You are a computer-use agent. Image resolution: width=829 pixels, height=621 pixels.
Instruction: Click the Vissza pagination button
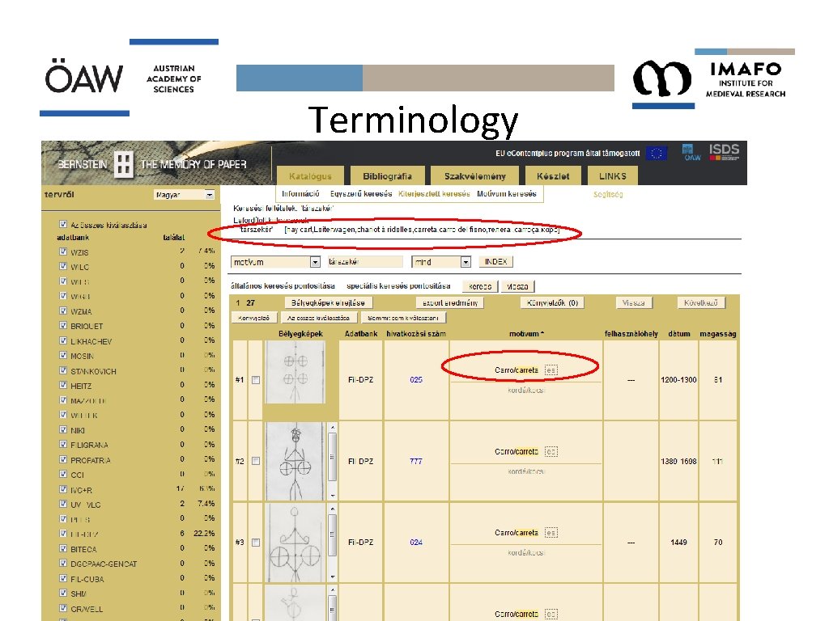(633, 302)
